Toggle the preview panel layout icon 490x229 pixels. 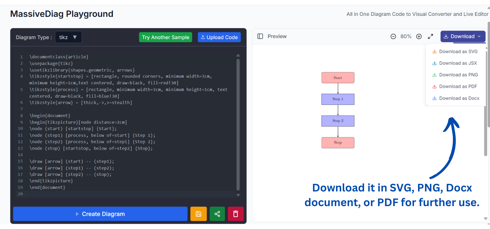pos(260,36)
